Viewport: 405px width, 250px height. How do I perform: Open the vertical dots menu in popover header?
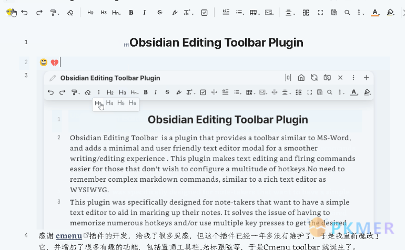[x=353, y=78]
